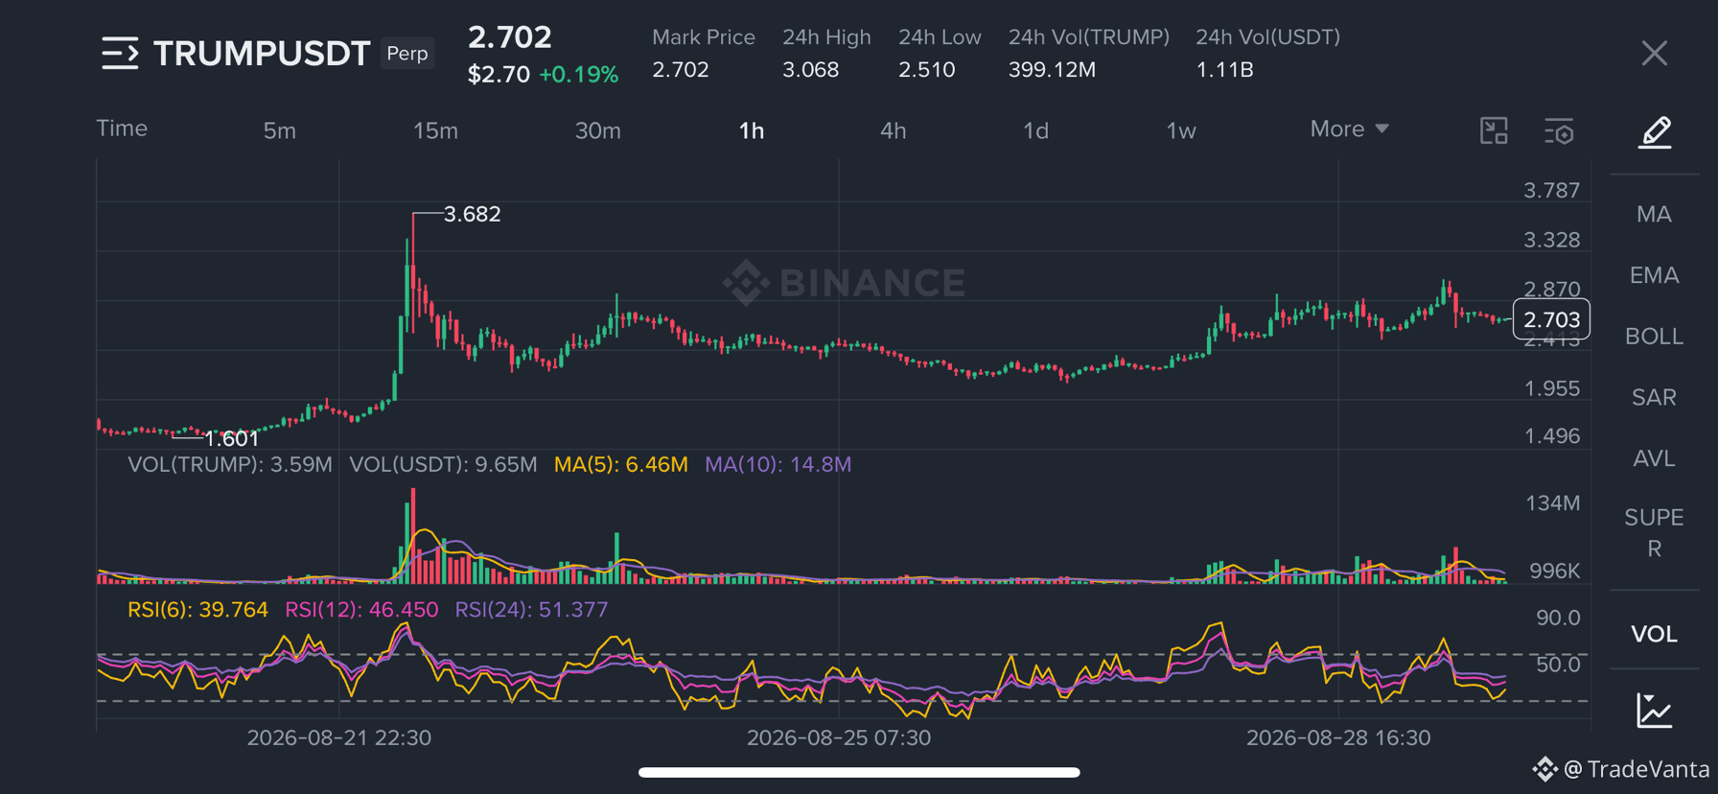Click the 2026-08-25 07:30 date label
Image resolution: width=1718 pixels, height=794 pixels.
pos(839,737)
